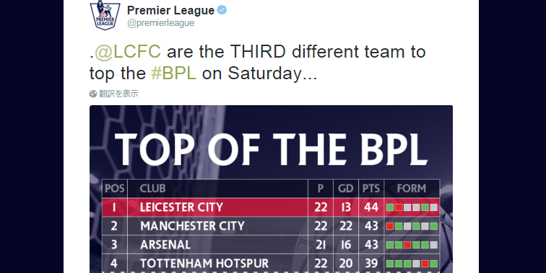Click the Premier League lion logo avatar
The image size is (546, 273).
[105, 15]
